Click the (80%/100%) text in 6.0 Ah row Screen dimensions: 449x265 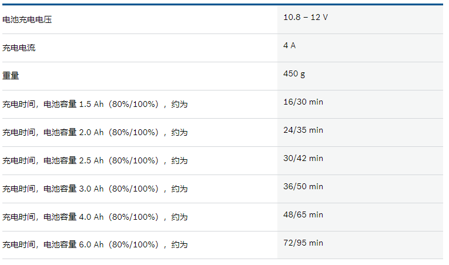[133, 244]
